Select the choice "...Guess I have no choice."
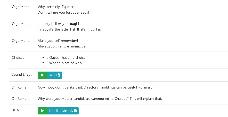The width and height of the screenshot is (228, 117). (67, 57)
